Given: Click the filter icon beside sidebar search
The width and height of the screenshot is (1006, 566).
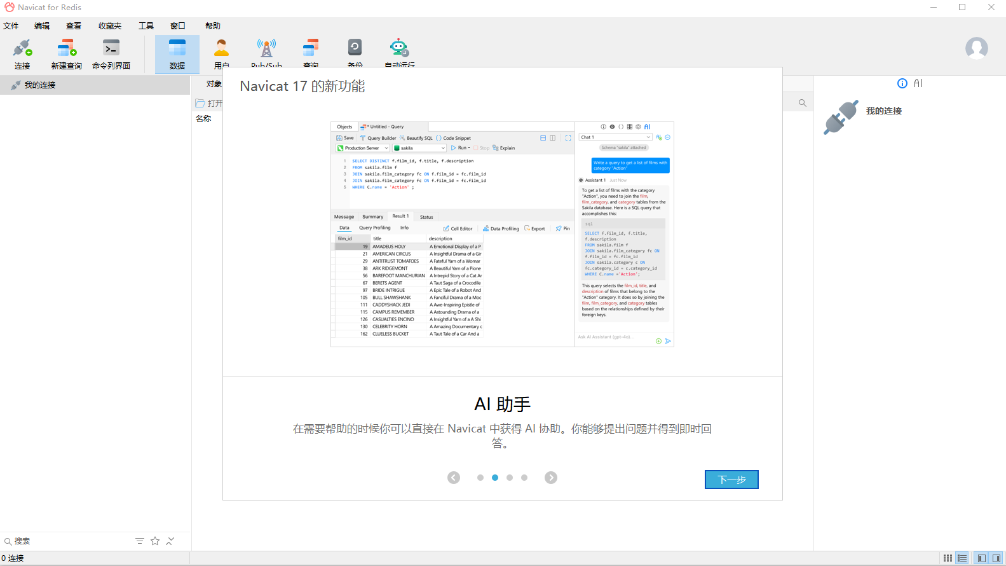Looking at the screenshot, I should pos(140,541).
